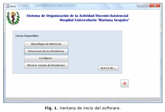Click 'Sistema de Organización' title line
Viewport: 165px width, 112px height.
coord(77,16)
